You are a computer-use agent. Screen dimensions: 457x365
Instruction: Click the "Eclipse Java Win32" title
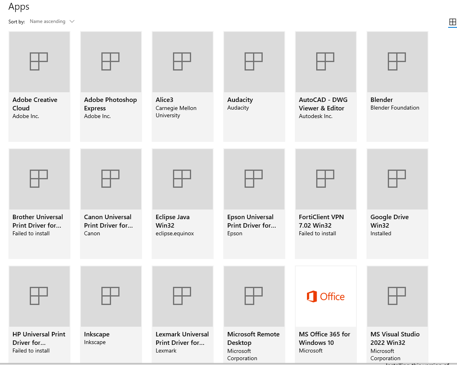[x=173, y=221]
